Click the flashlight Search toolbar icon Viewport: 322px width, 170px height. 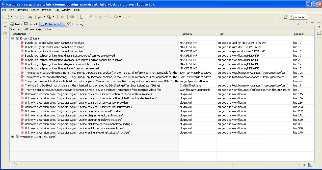coord(62,17)
